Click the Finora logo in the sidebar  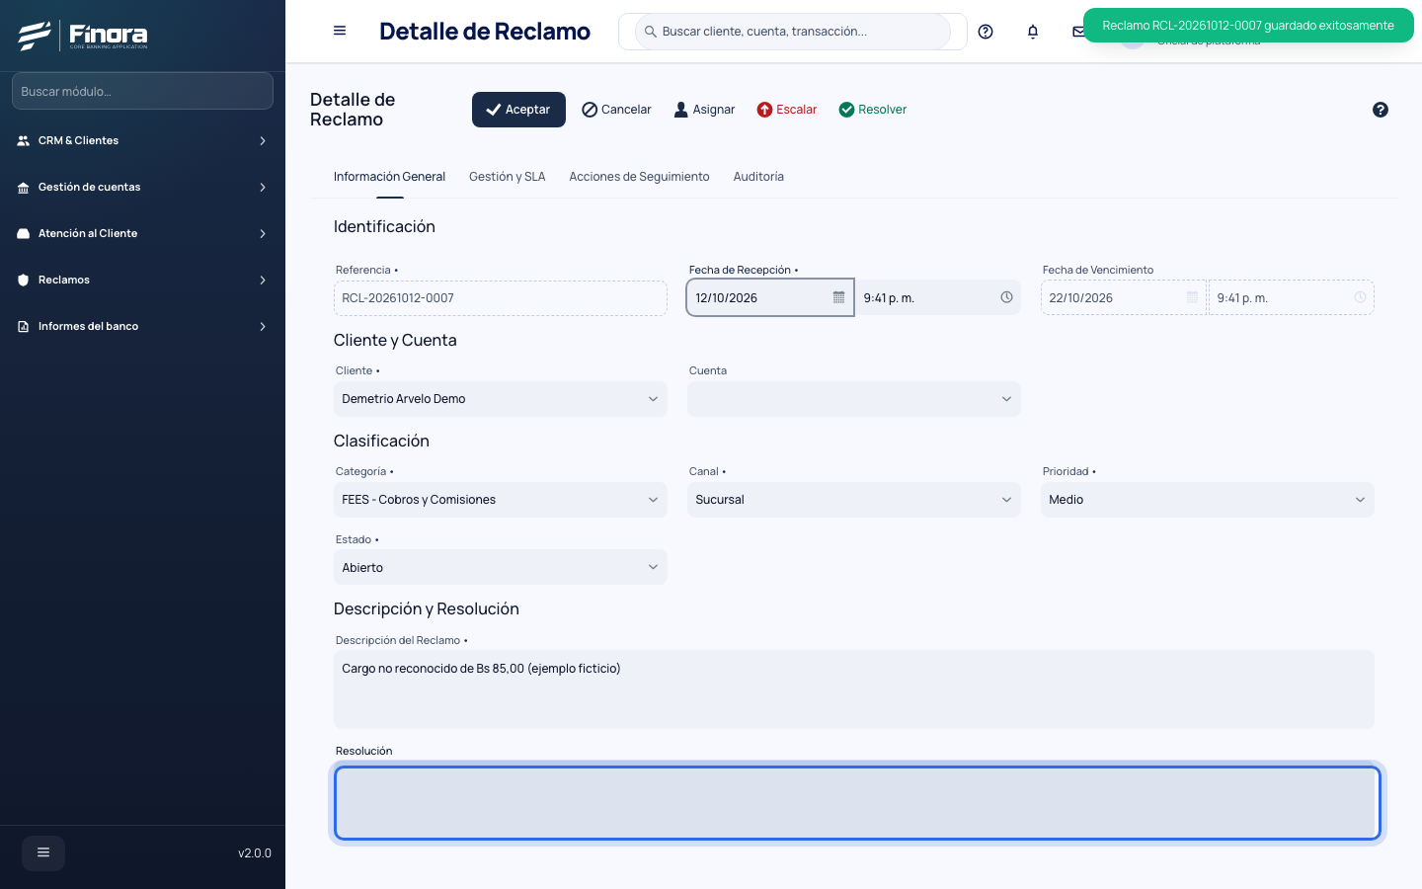coord(83,36)
